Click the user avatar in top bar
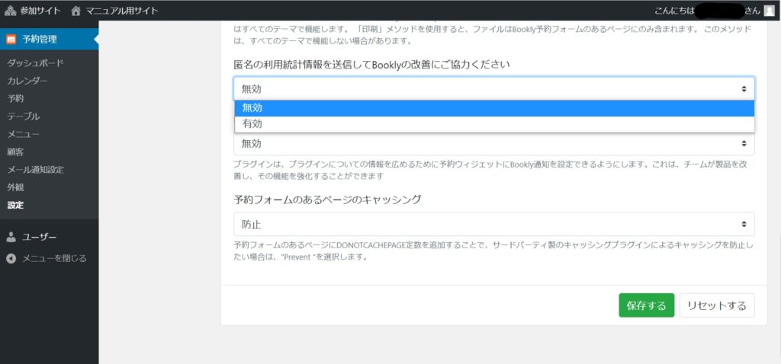The image size is (781, 364). pos(769,11)
